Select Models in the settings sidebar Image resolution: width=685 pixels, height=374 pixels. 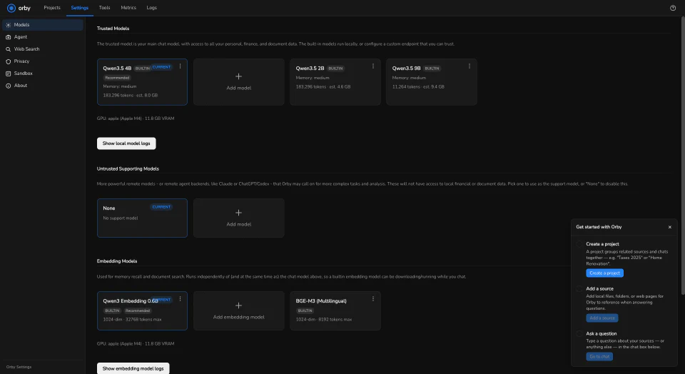coord(42,25)
